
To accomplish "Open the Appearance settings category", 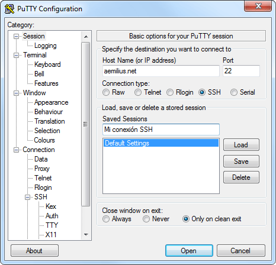I will (51, 102).
